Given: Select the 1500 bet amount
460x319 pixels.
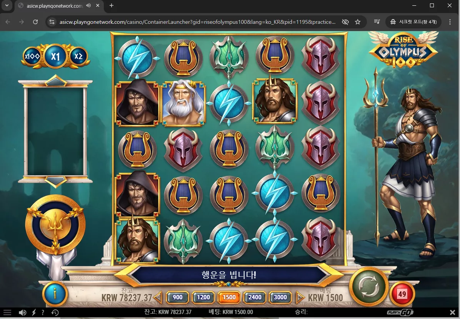Looking at the screenshot, I should [x=229, y=298].
